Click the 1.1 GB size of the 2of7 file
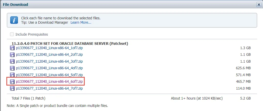Image resolution: width=263 pixels, height=111 pixels. coord(245,54)
